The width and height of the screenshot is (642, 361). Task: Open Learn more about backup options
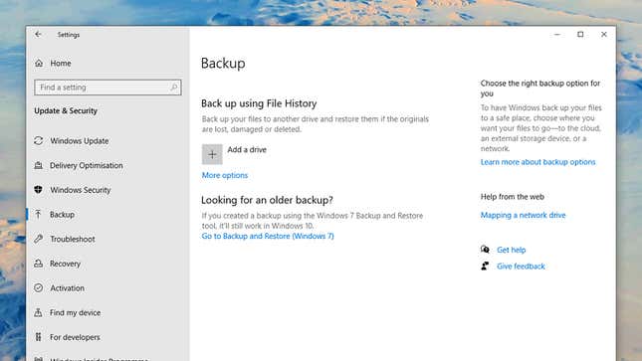click(x=538, y=162)
